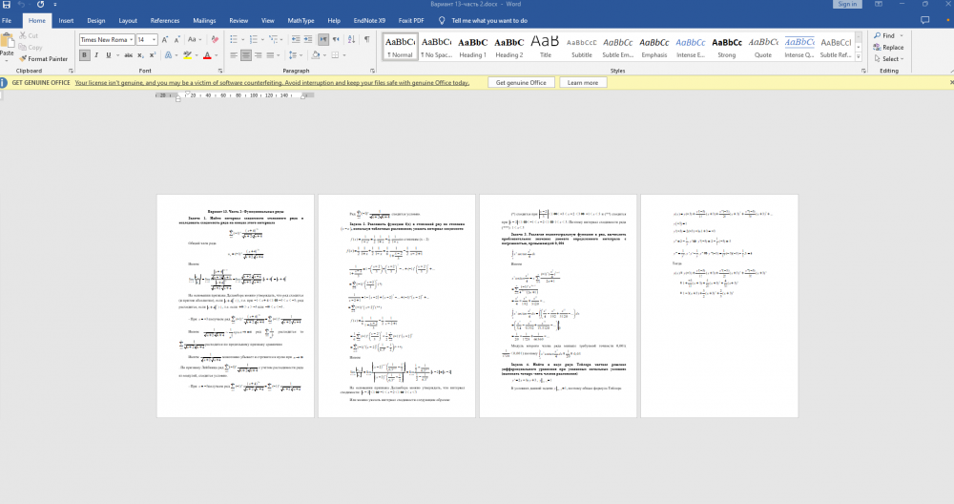Viewport: 954px width, 504px height.
Task: Open the font size dropdown
Action: click(x=154, y=39)
